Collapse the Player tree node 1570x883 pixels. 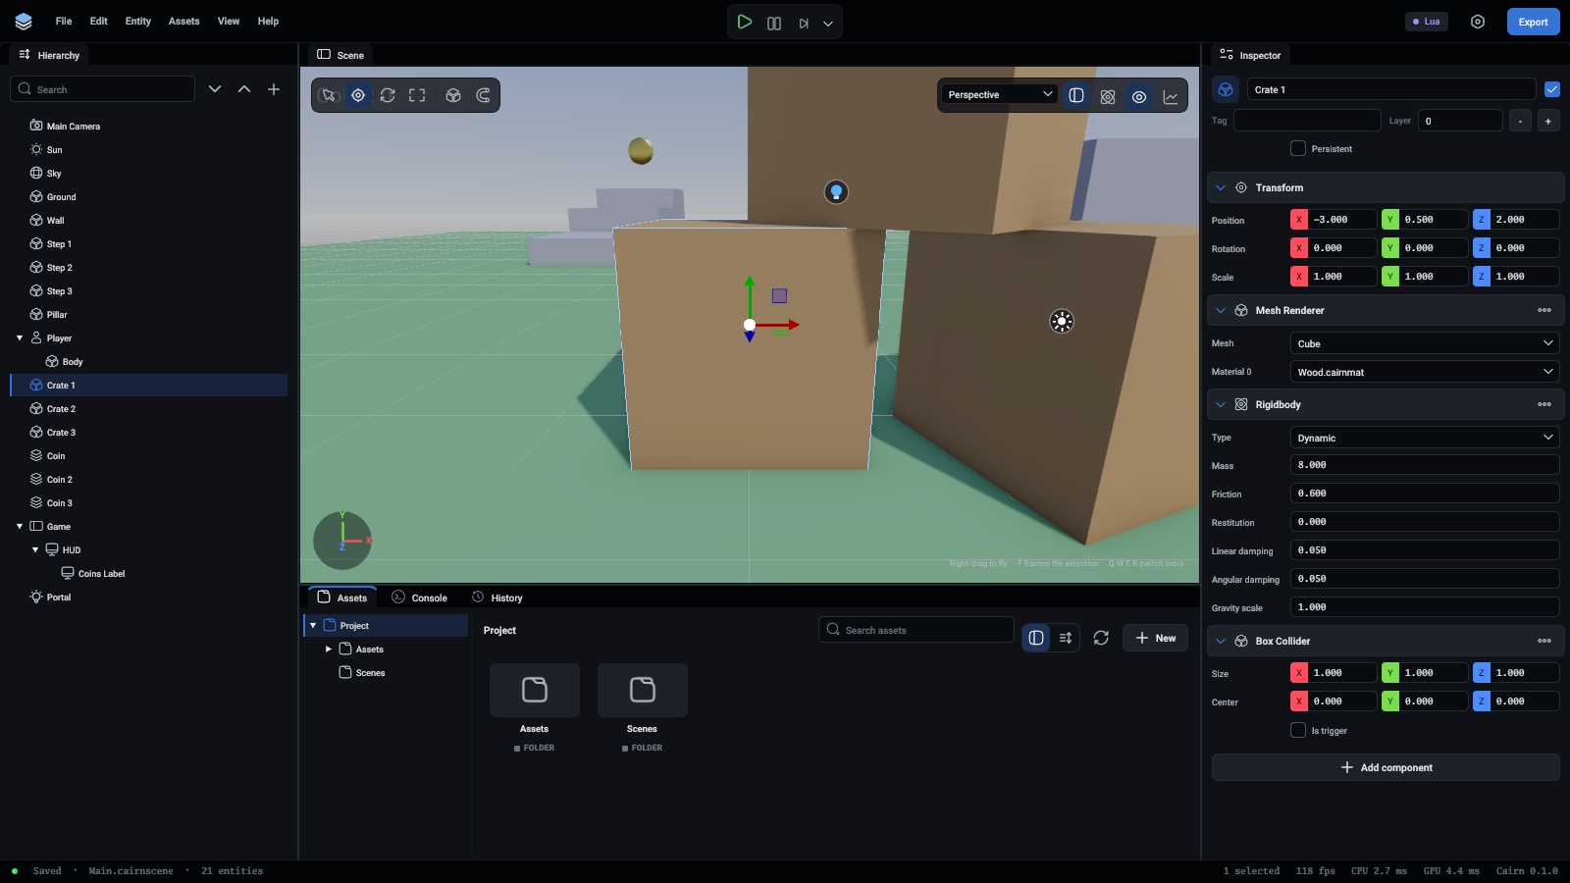point(20,338)
